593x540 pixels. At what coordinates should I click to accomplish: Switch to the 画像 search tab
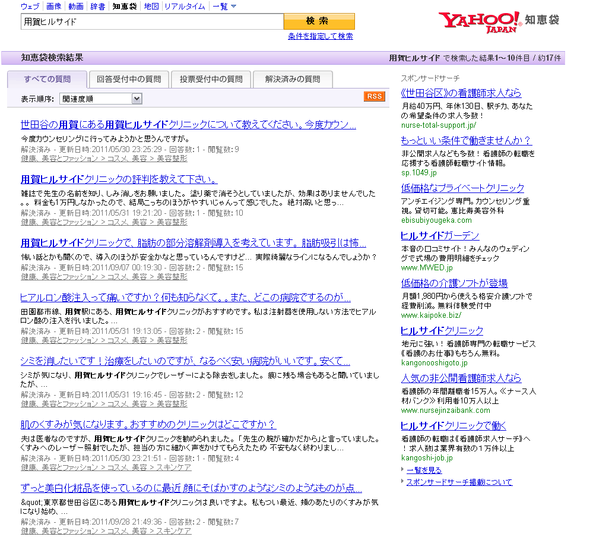(53, 6)
